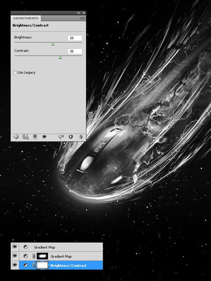211x281 pixels.
Task: View the previous adjustment state
Action: pyautogui.click(x=61, y=137)
